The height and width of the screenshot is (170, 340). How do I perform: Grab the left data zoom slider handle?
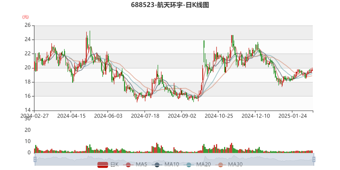[x=35, y=159]
